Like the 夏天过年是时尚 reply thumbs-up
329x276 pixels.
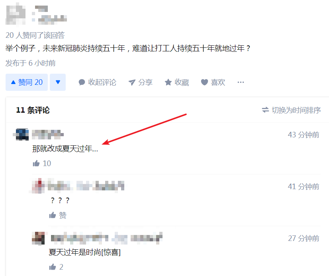56,267
